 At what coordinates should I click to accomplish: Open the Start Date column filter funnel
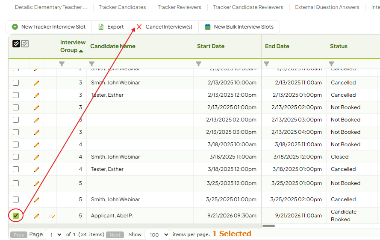pyautogui.click(x=198, y=64)
